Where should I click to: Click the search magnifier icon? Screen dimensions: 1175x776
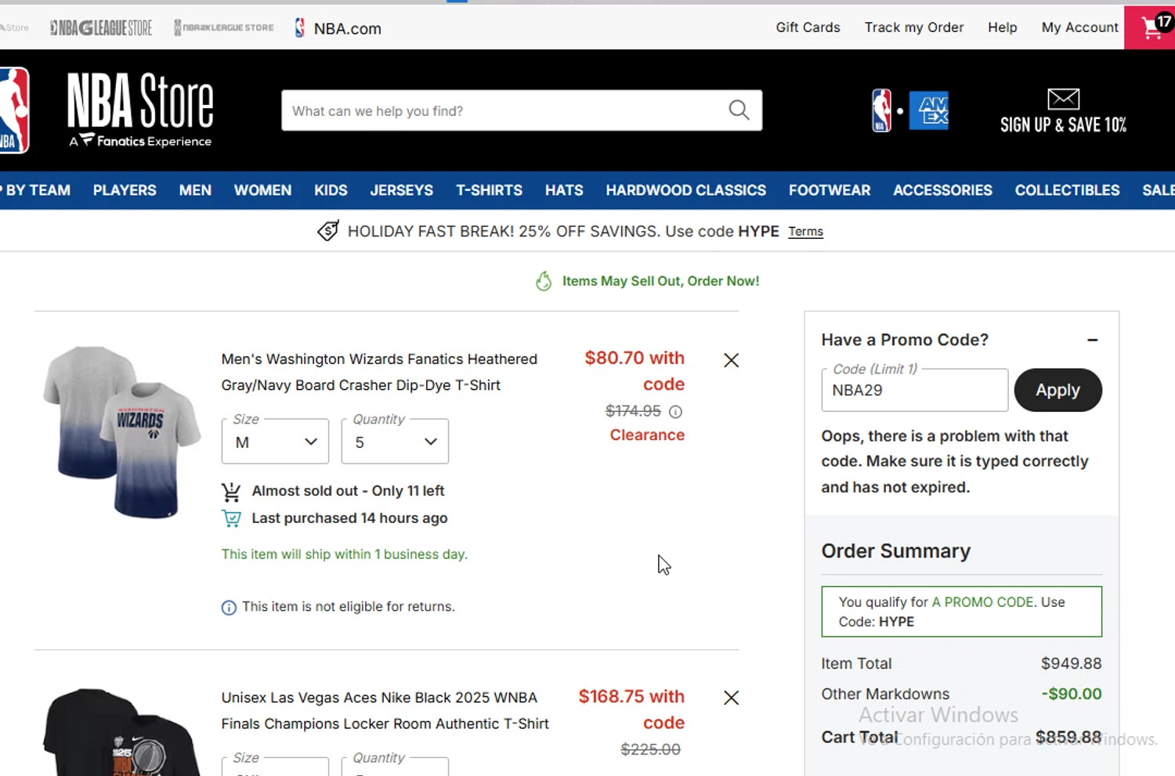click(739, 110)
